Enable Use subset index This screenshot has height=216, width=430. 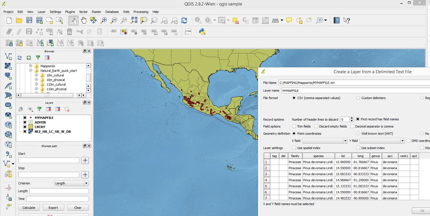pos(358,148)
